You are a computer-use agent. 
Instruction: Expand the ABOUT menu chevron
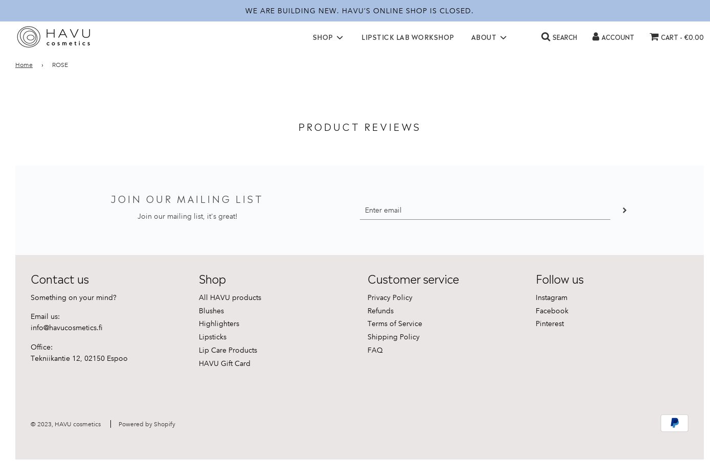click(503, 37)
